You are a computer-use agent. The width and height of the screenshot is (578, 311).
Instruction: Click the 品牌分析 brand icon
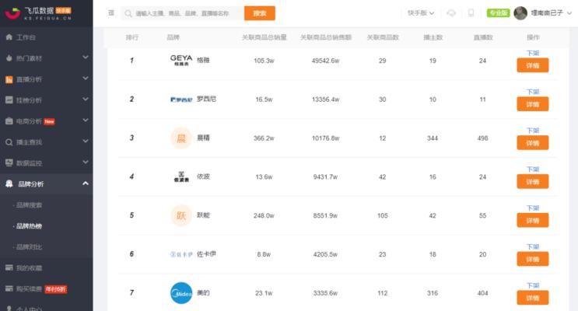(x=9, y=183)
